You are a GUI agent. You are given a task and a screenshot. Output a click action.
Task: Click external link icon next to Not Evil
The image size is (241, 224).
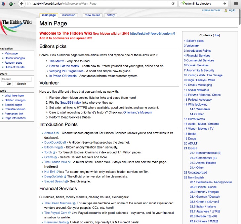pyautogui.click(x=57, y=172)
